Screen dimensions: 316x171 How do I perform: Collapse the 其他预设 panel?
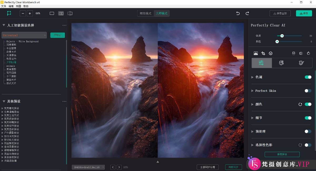pyautogui.click(x=4, y=101)
